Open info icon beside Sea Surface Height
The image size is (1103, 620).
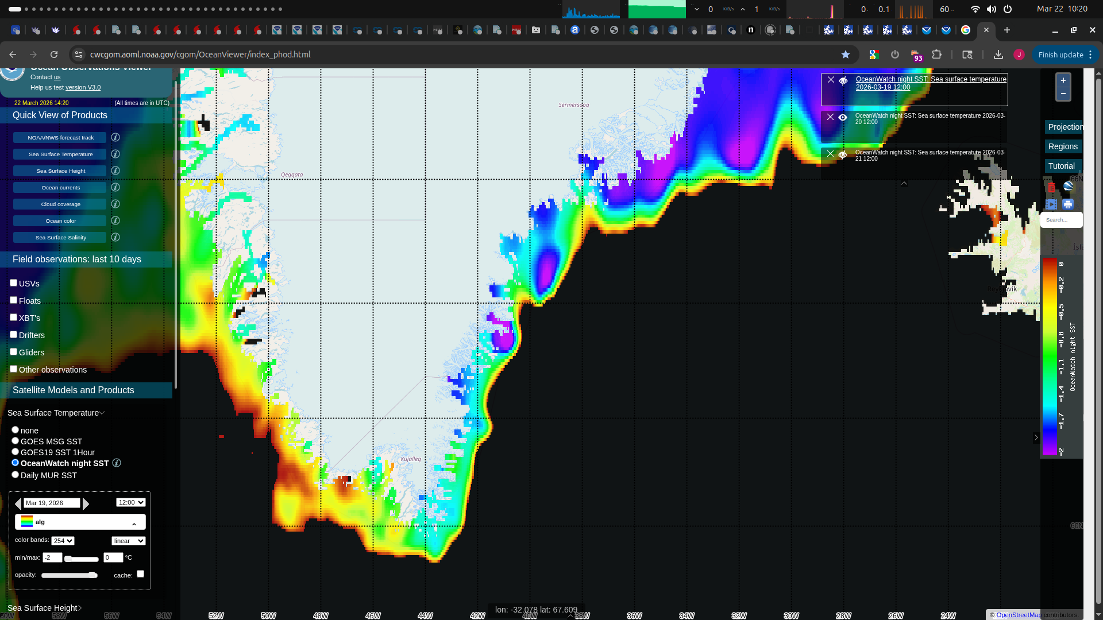click(x=115, y=170)
